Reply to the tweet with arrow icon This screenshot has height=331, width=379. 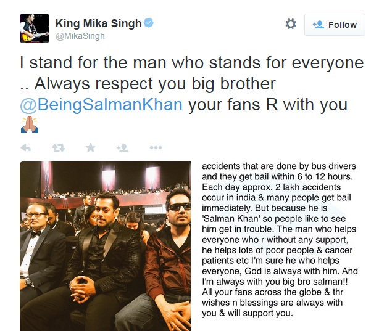[26, 148]
